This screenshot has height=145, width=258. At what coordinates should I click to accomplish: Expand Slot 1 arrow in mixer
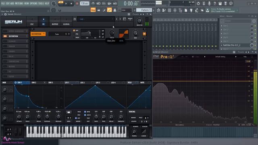[x=221, y=26]
